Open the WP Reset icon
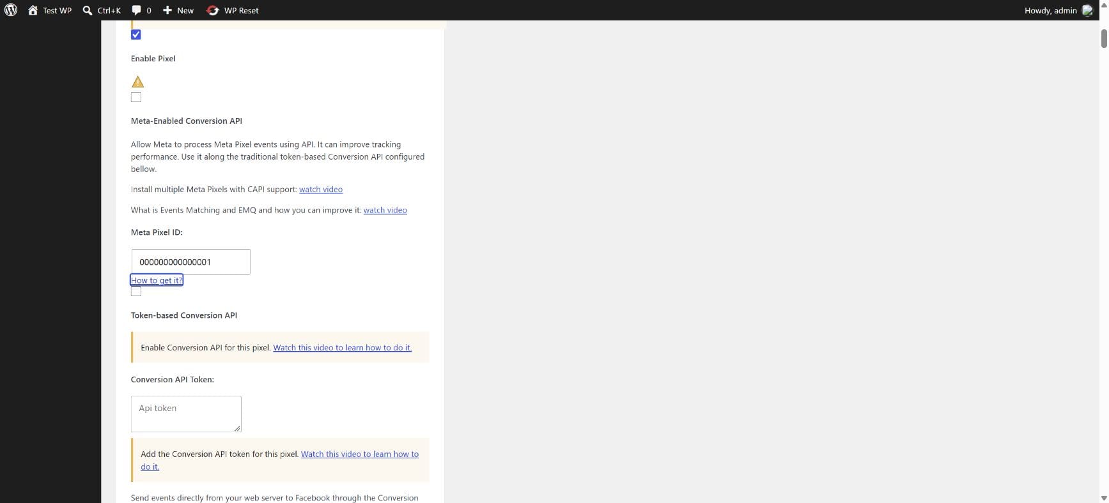Image resolution: width=1109 pixels, height=503 pixels. [213, 10]
